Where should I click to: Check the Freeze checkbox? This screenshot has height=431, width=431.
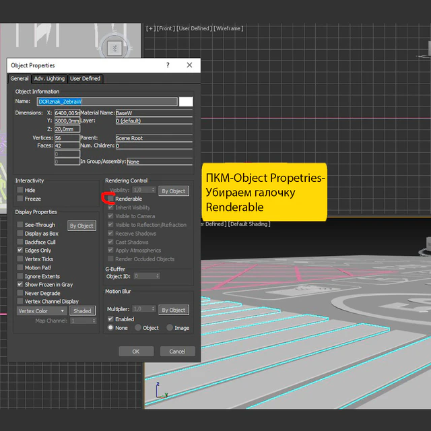20,199
